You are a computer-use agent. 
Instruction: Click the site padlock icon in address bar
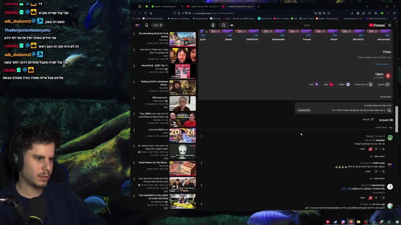click(x=179, y=13)
